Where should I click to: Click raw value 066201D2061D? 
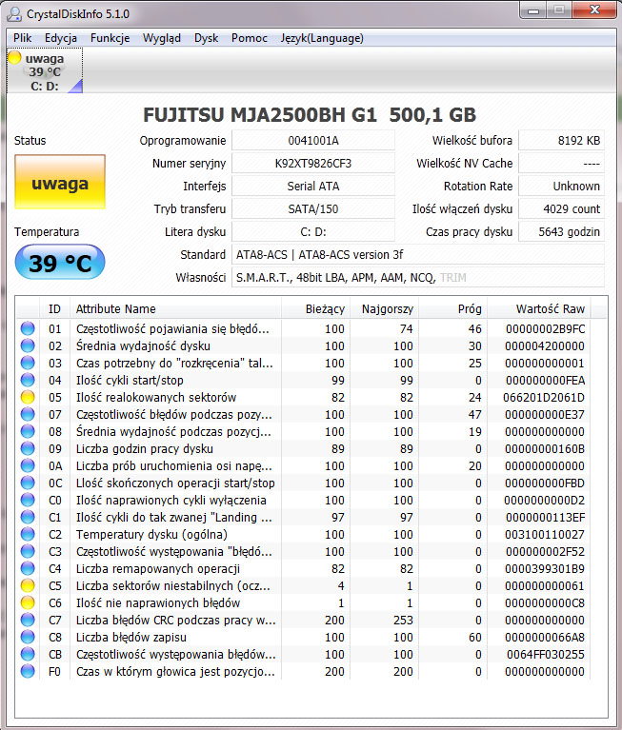click(x=543, y=397)
